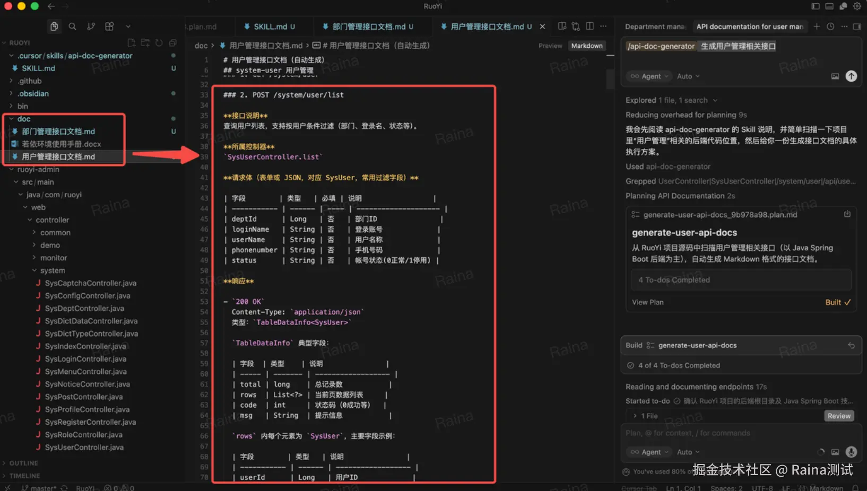
Task: Open the Search view icon
Action: (x=73, y=27)
